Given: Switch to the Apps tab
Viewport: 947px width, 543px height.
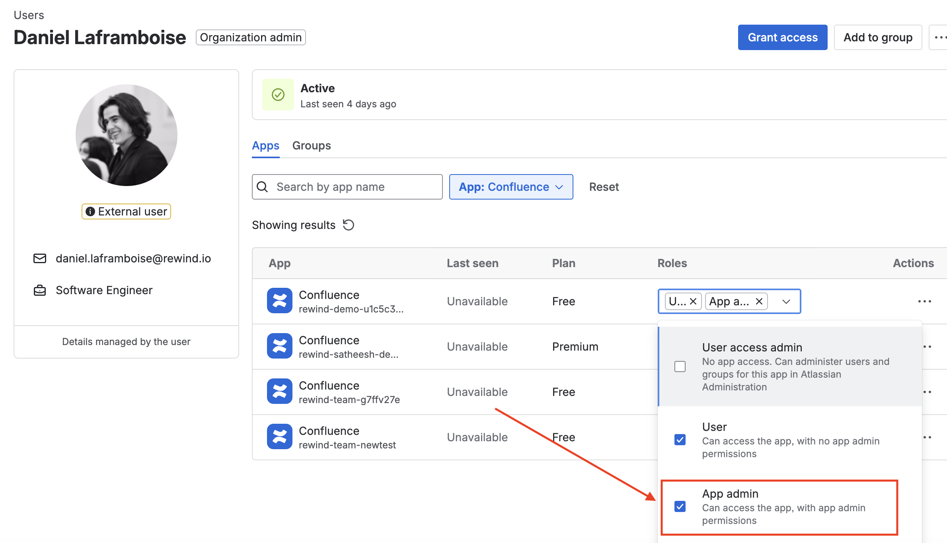Looking at the screenshot, I should tap(265, 145).
